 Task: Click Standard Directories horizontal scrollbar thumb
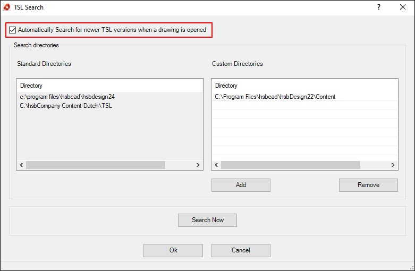[96, 165]
